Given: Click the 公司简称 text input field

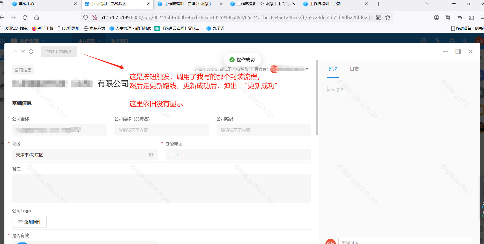Looking at the screenshot, I should pos(161,130).
